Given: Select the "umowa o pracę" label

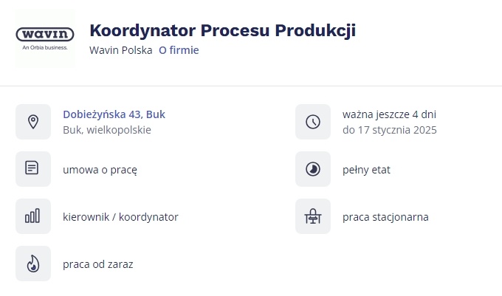Looking at the screenshot, I should 100,169.
